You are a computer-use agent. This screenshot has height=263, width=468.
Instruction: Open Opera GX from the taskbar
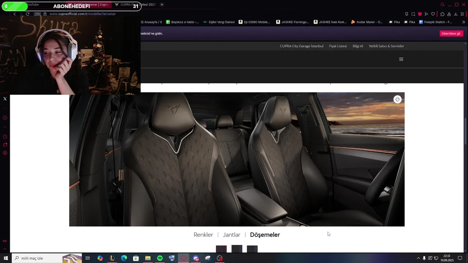click(184, 258)
